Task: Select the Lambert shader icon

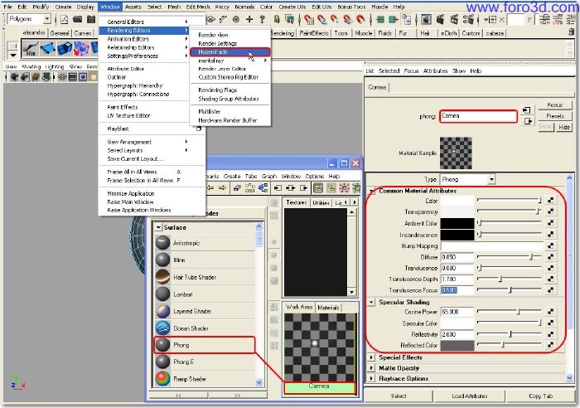Action: (162, 294)
